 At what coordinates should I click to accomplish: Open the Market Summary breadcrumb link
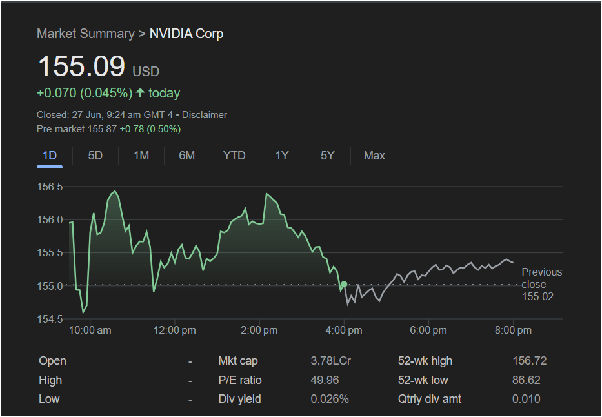point(85,34)
